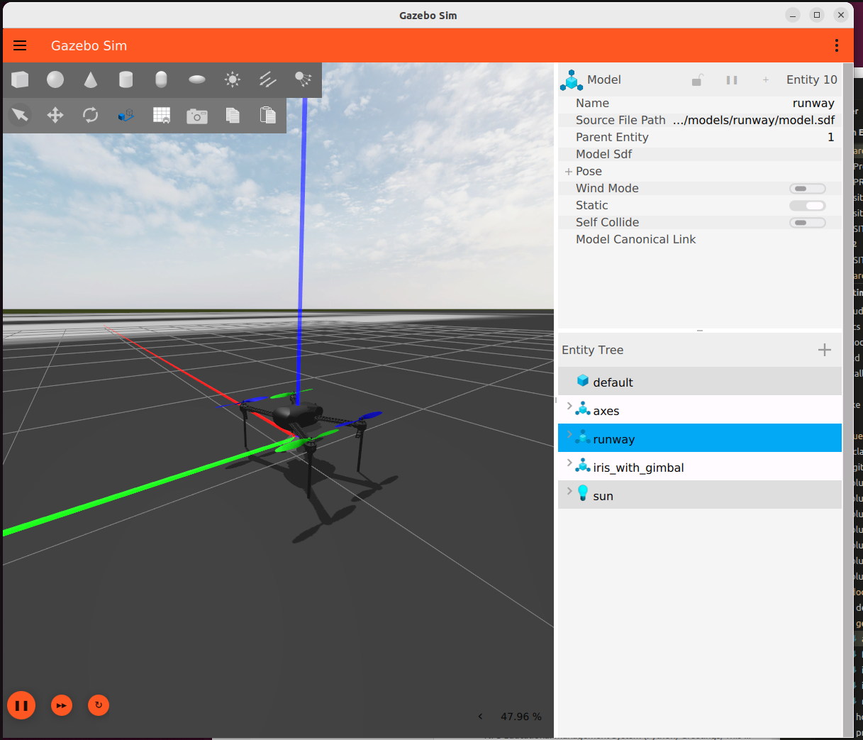Screen dimensions: 863x740
Task: Click the copy entity icon
Action: pos(233,115)
